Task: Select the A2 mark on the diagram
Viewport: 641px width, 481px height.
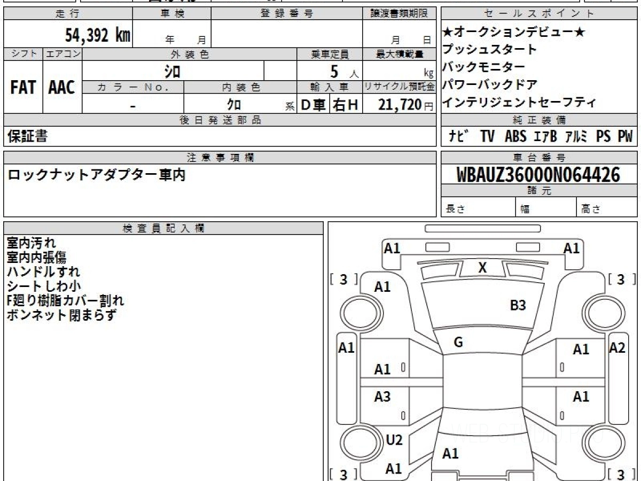Action: pos(617,348)
